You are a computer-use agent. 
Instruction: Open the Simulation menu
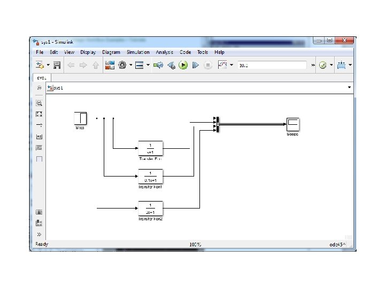(138, 52)
